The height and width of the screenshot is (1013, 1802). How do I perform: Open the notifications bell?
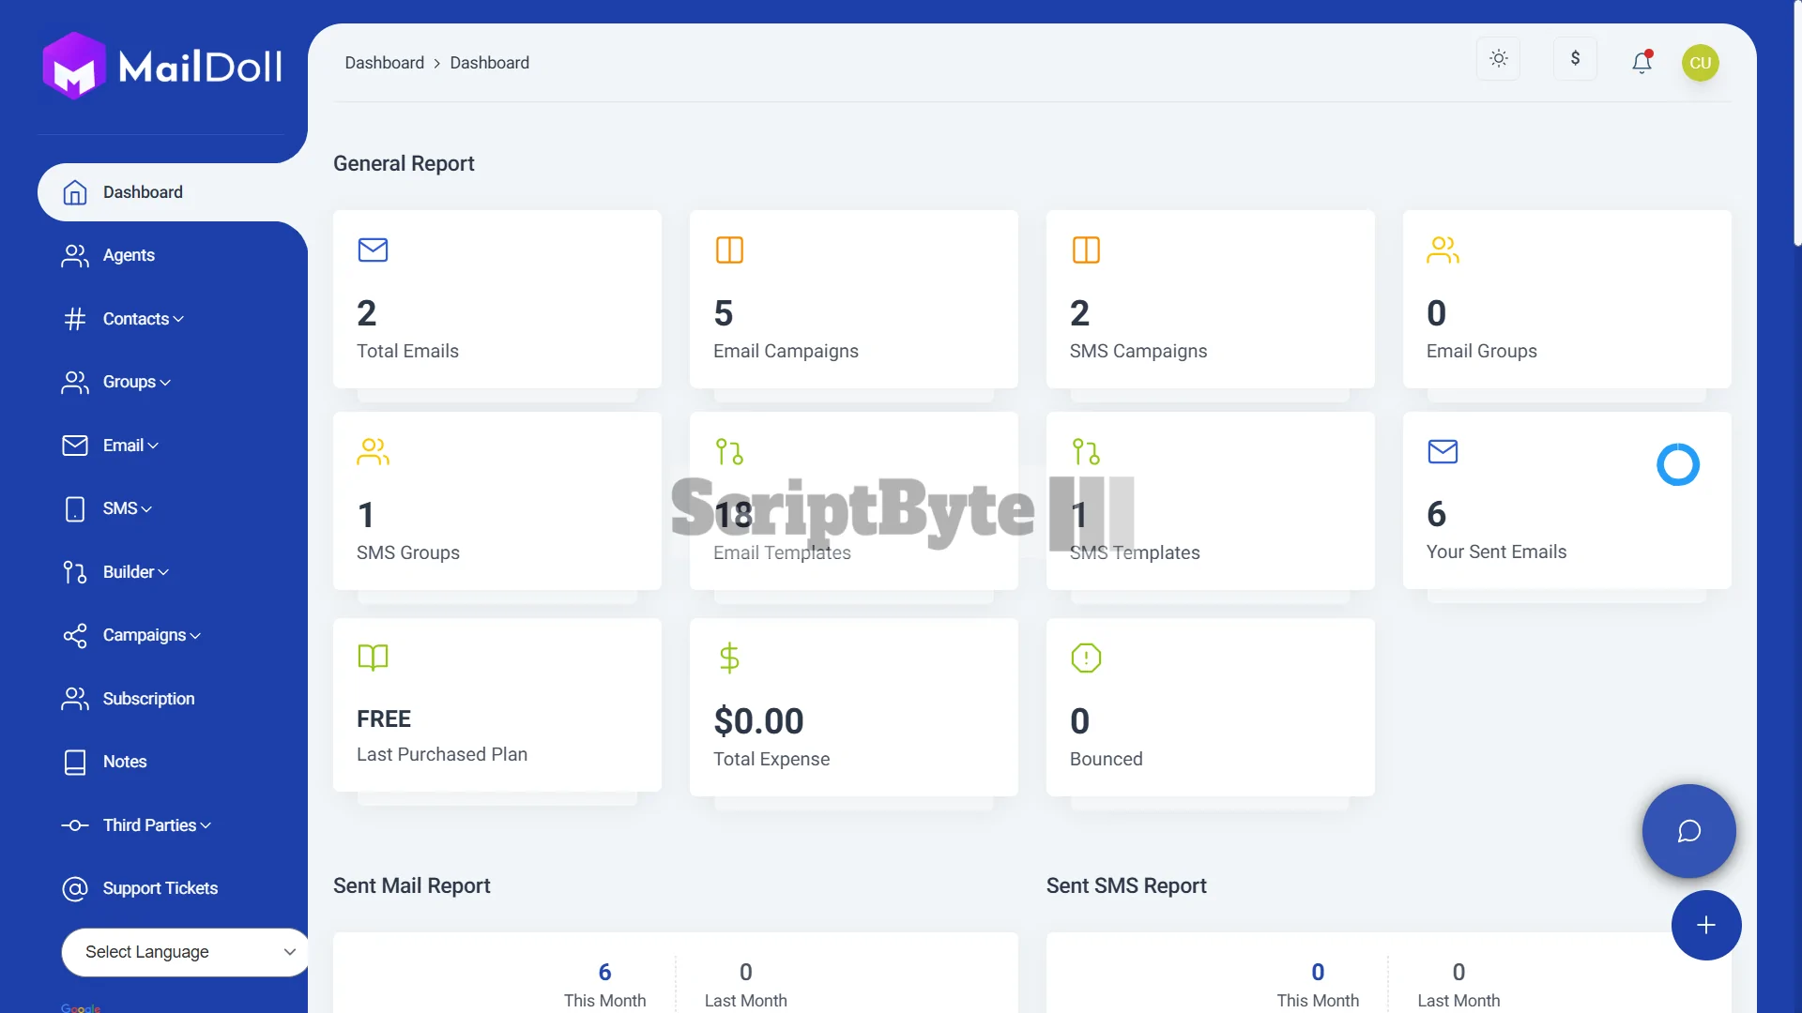pos(1642,63)
